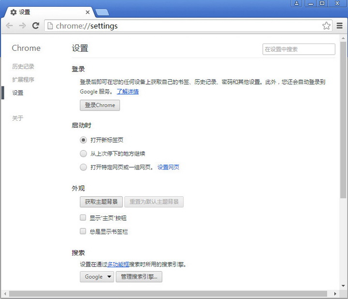The image size is (348, 299).
Task: Maximize the Chrome window
Action: 322,3
